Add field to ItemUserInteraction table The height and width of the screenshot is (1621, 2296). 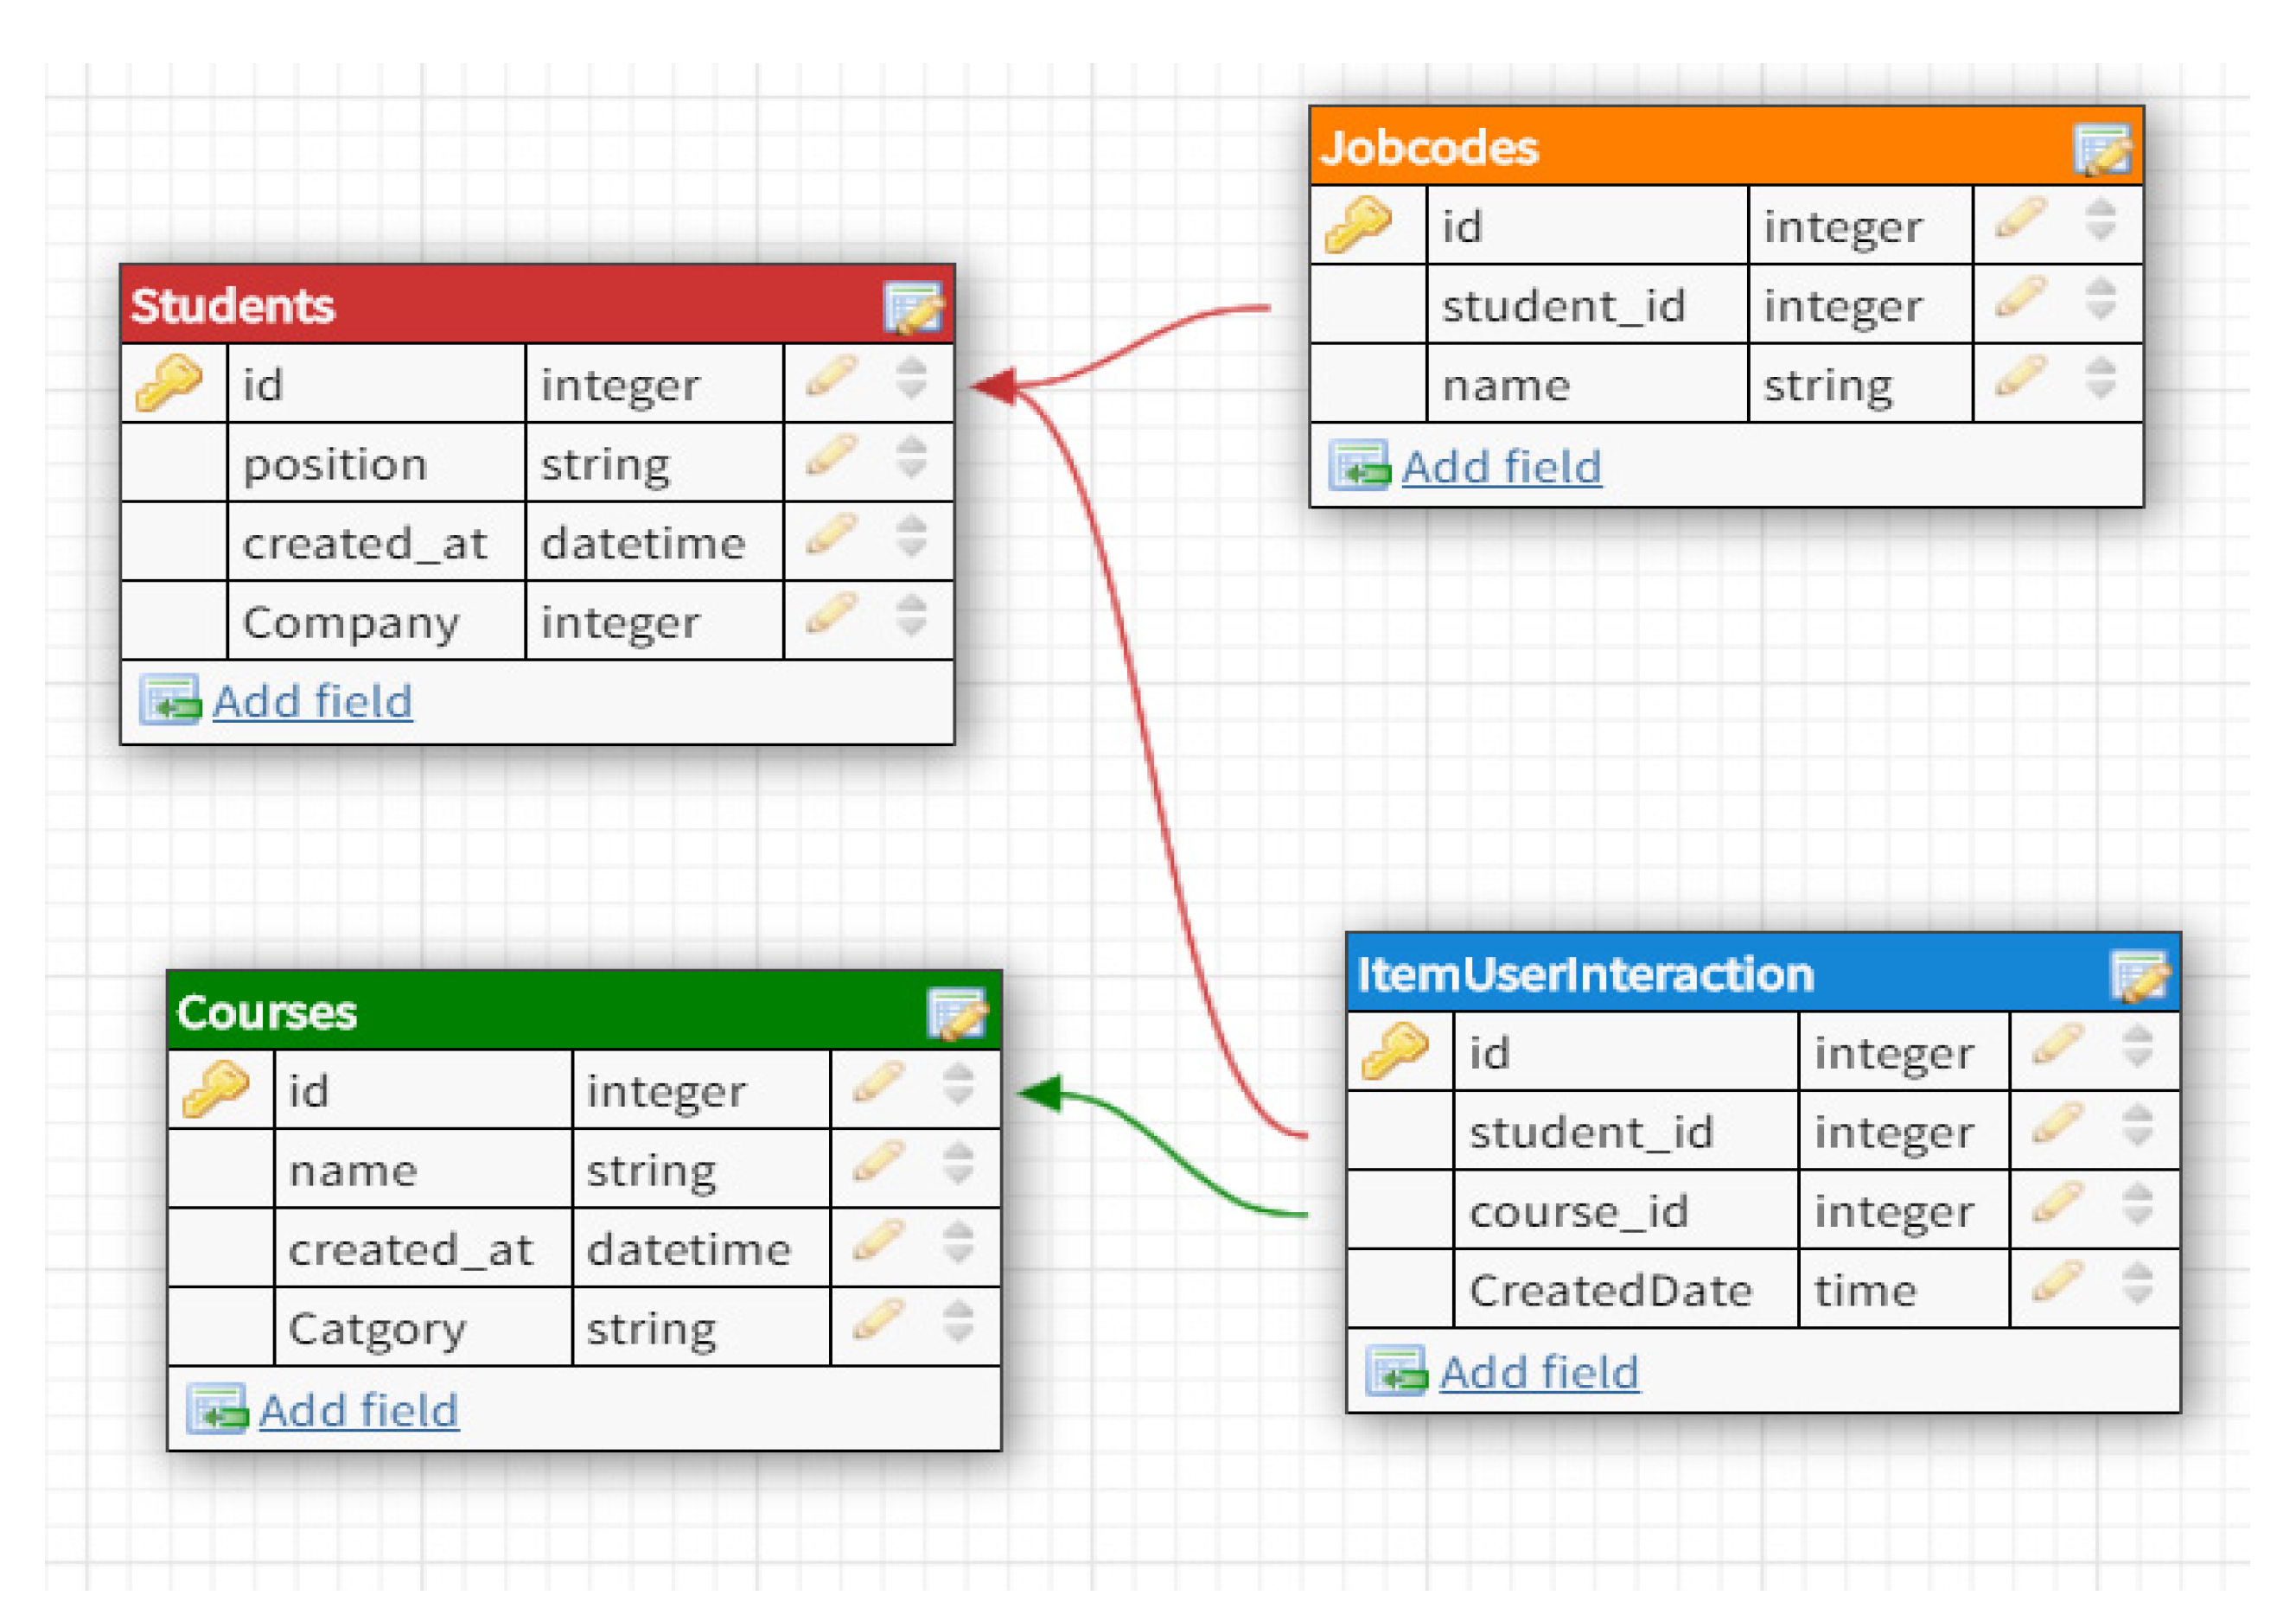tap(1539, 1373)
